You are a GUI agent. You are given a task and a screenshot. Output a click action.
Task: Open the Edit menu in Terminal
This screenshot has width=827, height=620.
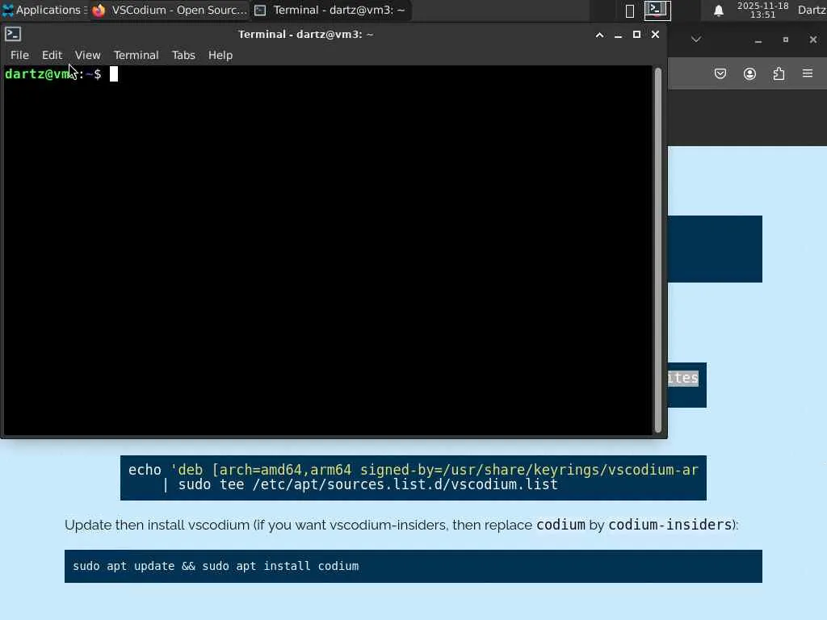pos(52,55)
